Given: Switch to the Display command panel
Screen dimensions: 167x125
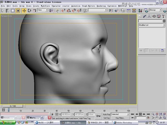Looking at the screenshot, I should [159, 16].
